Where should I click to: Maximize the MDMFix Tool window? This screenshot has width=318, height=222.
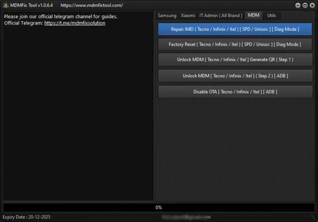305,5
